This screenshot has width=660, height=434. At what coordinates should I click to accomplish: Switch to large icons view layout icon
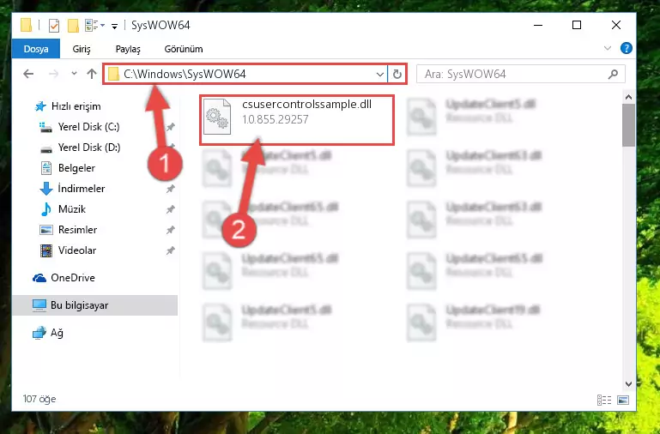(623, 400)
